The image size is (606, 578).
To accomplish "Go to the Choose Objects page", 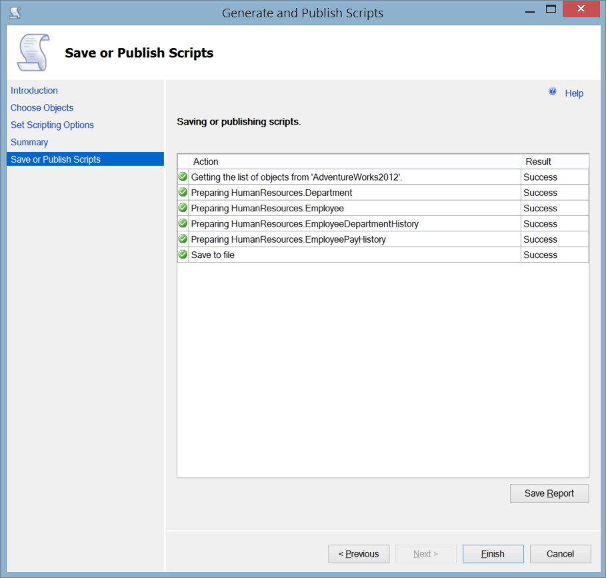I will (42, 108).
